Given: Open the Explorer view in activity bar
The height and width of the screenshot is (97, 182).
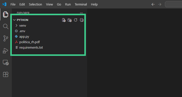Looking at the screenshot, I should pyautogui.click(x=6, y=14).
